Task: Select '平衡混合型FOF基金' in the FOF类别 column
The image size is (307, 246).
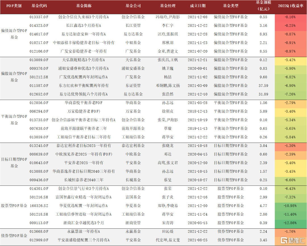Action: coord(14,120)
